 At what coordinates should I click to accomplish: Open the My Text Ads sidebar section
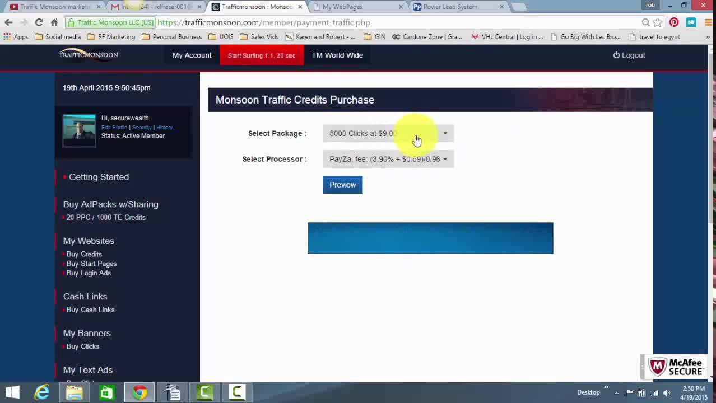click(87, 370)
